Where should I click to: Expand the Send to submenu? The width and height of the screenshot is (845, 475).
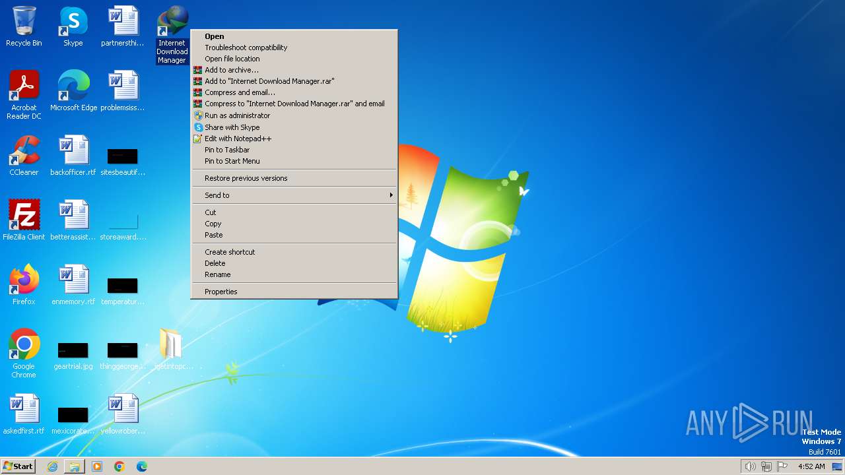coord(294,195)
